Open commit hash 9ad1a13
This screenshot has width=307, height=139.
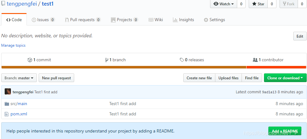[x=269, y=92]
